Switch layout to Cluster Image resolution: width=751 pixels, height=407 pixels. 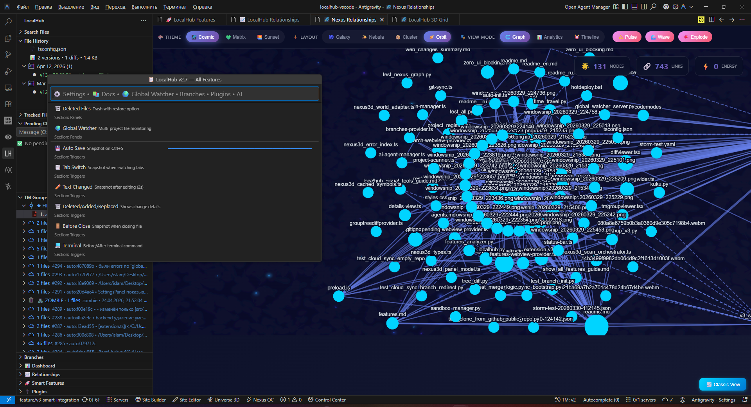[x=407, y=37]
